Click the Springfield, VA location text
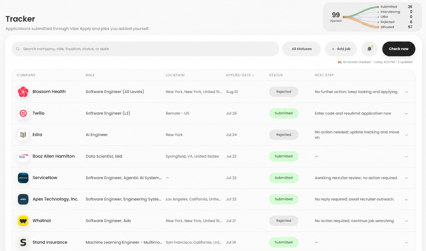The image size is (426, 251). [x=192, y=156]
